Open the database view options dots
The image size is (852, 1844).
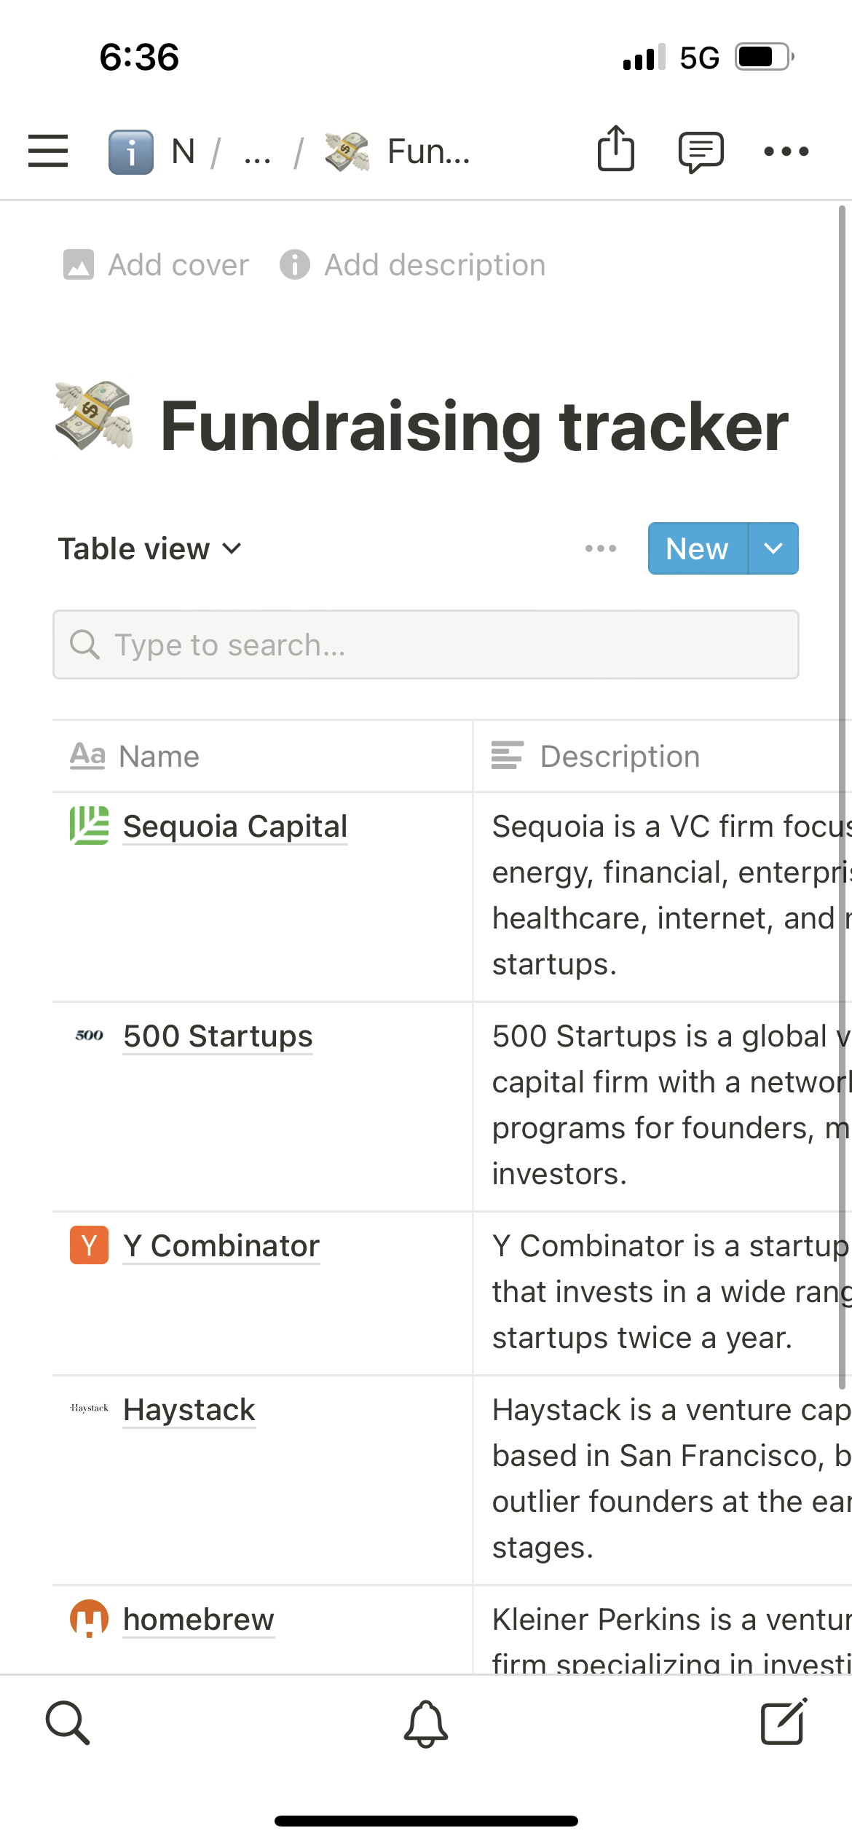pos(601,548)
